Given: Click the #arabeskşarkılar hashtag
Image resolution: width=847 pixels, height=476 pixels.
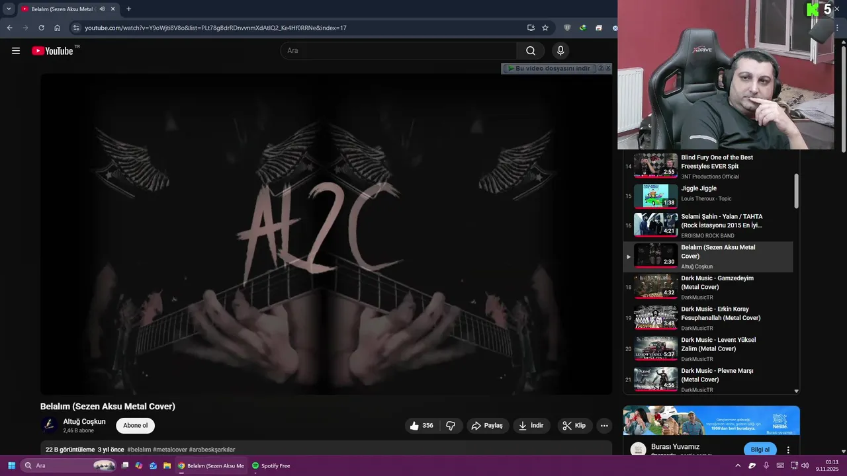Looking at the screenshot, I should coord(212,450).
